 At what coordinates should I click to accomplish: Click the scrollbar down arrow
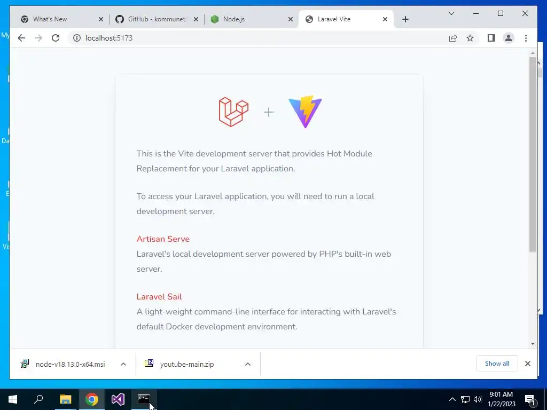pos(533,344)
